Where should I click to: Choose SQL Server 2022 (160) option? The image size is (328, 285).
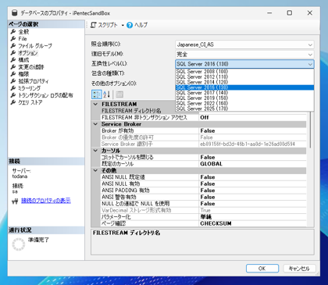pos(244,103)
